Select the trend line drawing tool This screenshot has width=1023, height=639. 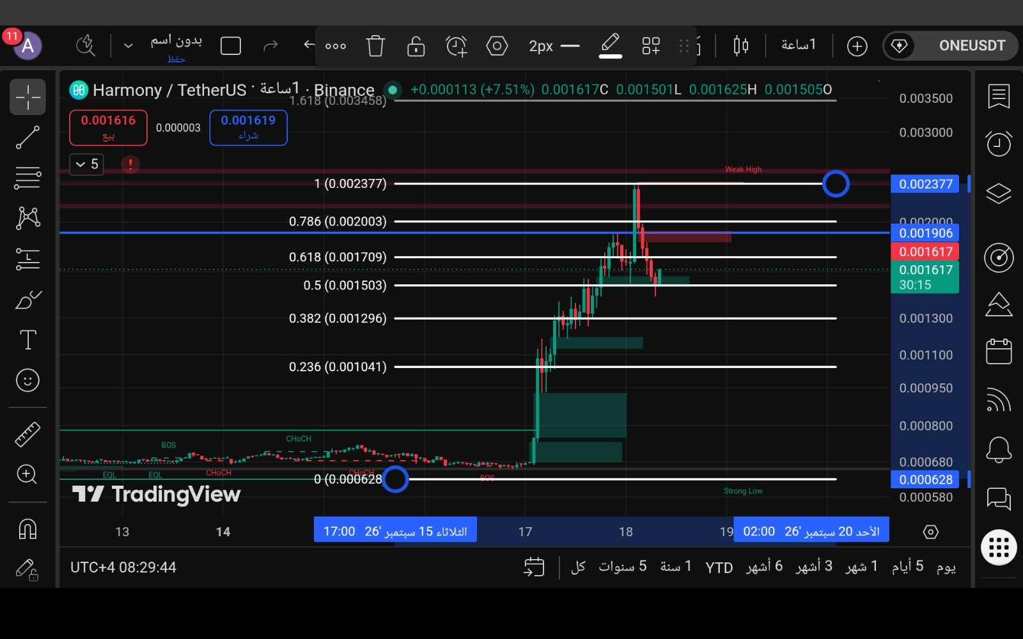click(x=27, y=137)
